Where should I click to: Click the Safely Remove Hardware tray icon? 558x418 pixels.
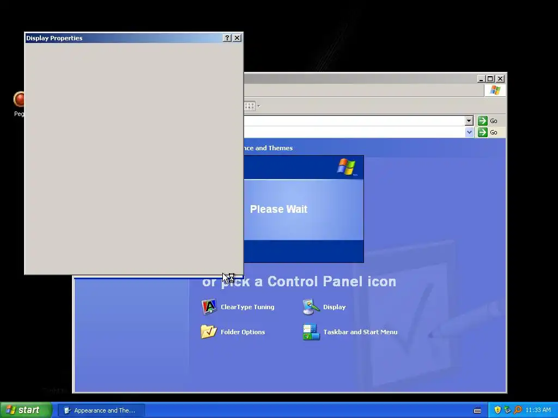[507, 410]
